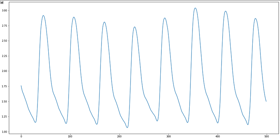280x140 pixels.
Task: Click the 1.25 y-axis tick label
Action: point(4,116)
